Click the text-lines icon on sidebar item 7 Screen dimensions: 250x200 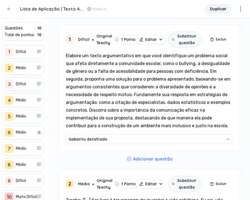[x=39, y=148]
